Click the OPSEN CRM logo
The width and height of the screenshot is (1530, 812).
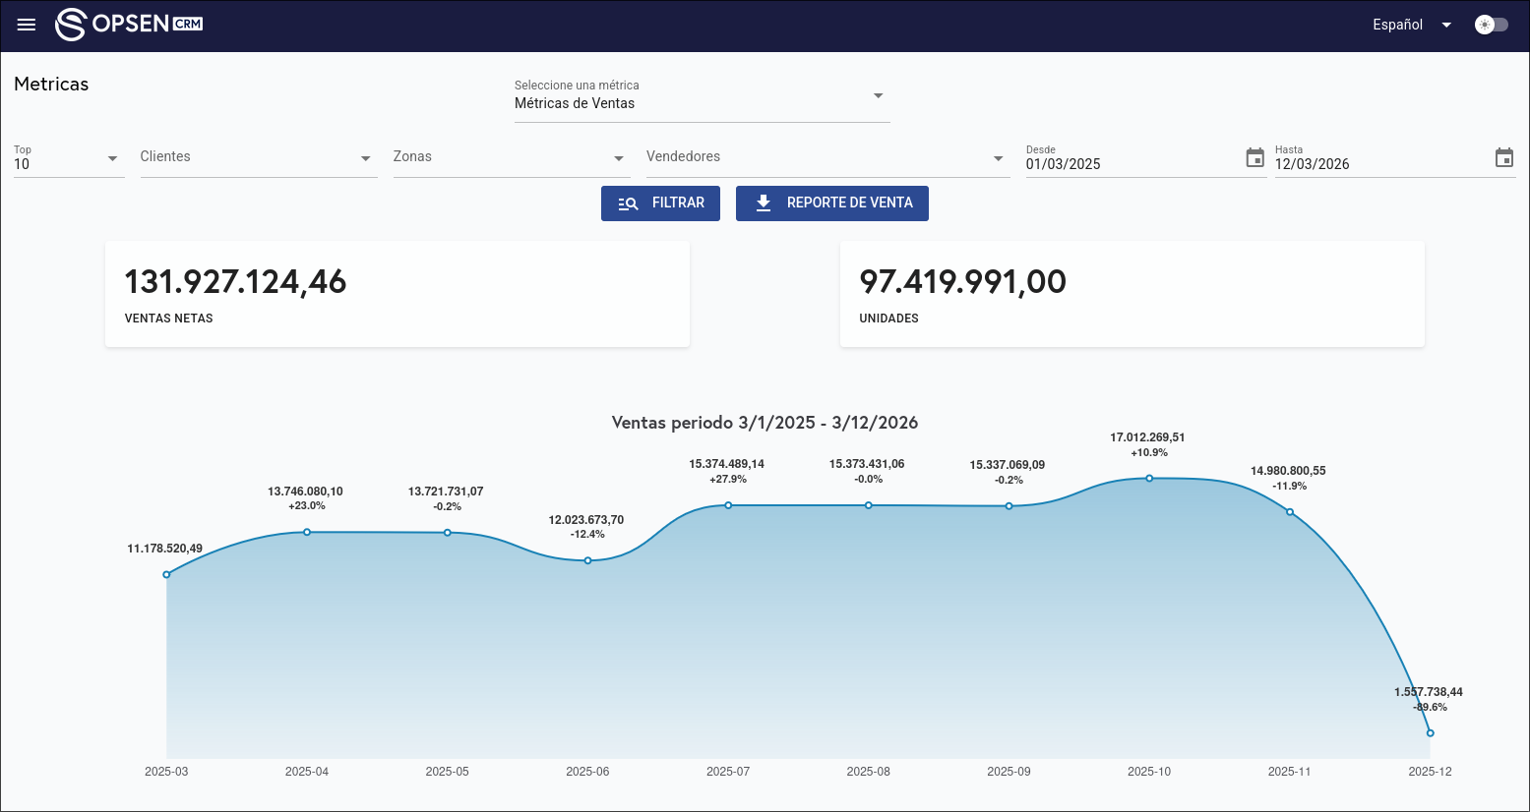pyautogui.click(x=129, y=24)
